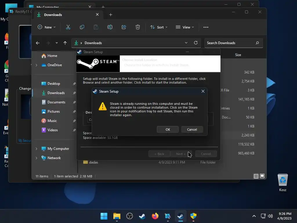297x223 pixels.
Task: Click the active Steam Setup taskbar icon
Action: point(180,216)
